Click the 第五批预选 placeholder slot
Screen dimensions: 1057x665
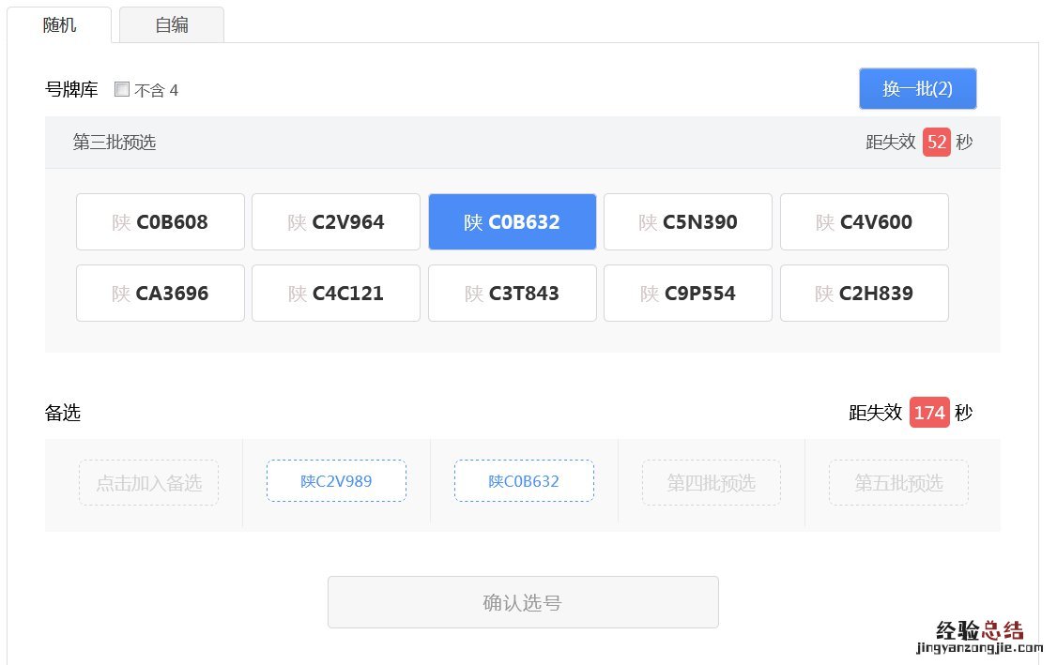tap(898, 483)
